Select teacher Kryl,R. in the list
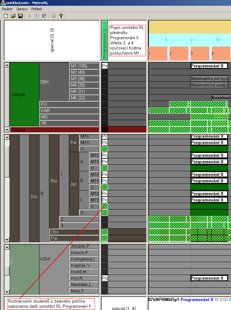 pos(84,278)
